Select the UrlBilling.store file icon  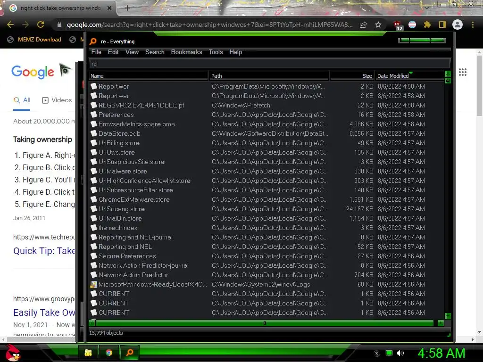[94, 143]
